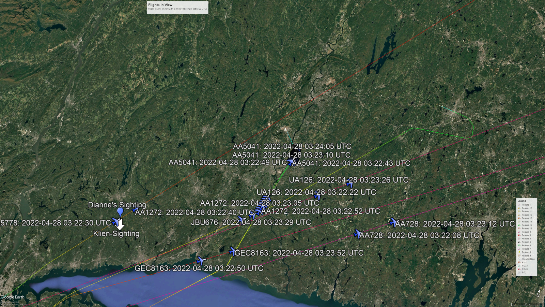Click the AA5041 plane icon at 03:22:49 UTC
The height and width of the screenshot is (307, 545).
(x=290, y=162)
